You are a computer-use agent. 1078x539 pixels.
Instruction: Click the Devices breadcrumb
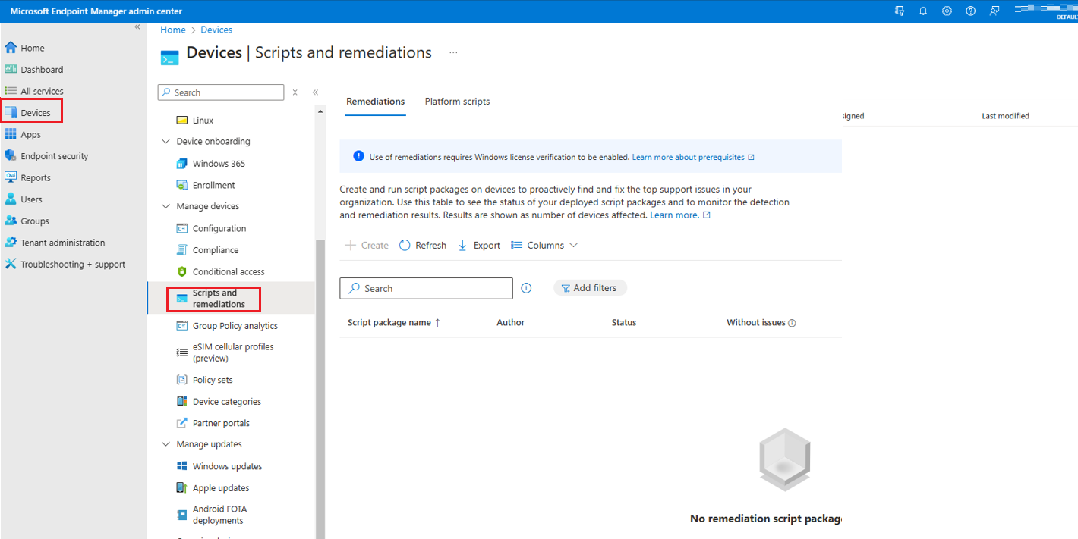[216, 30]
